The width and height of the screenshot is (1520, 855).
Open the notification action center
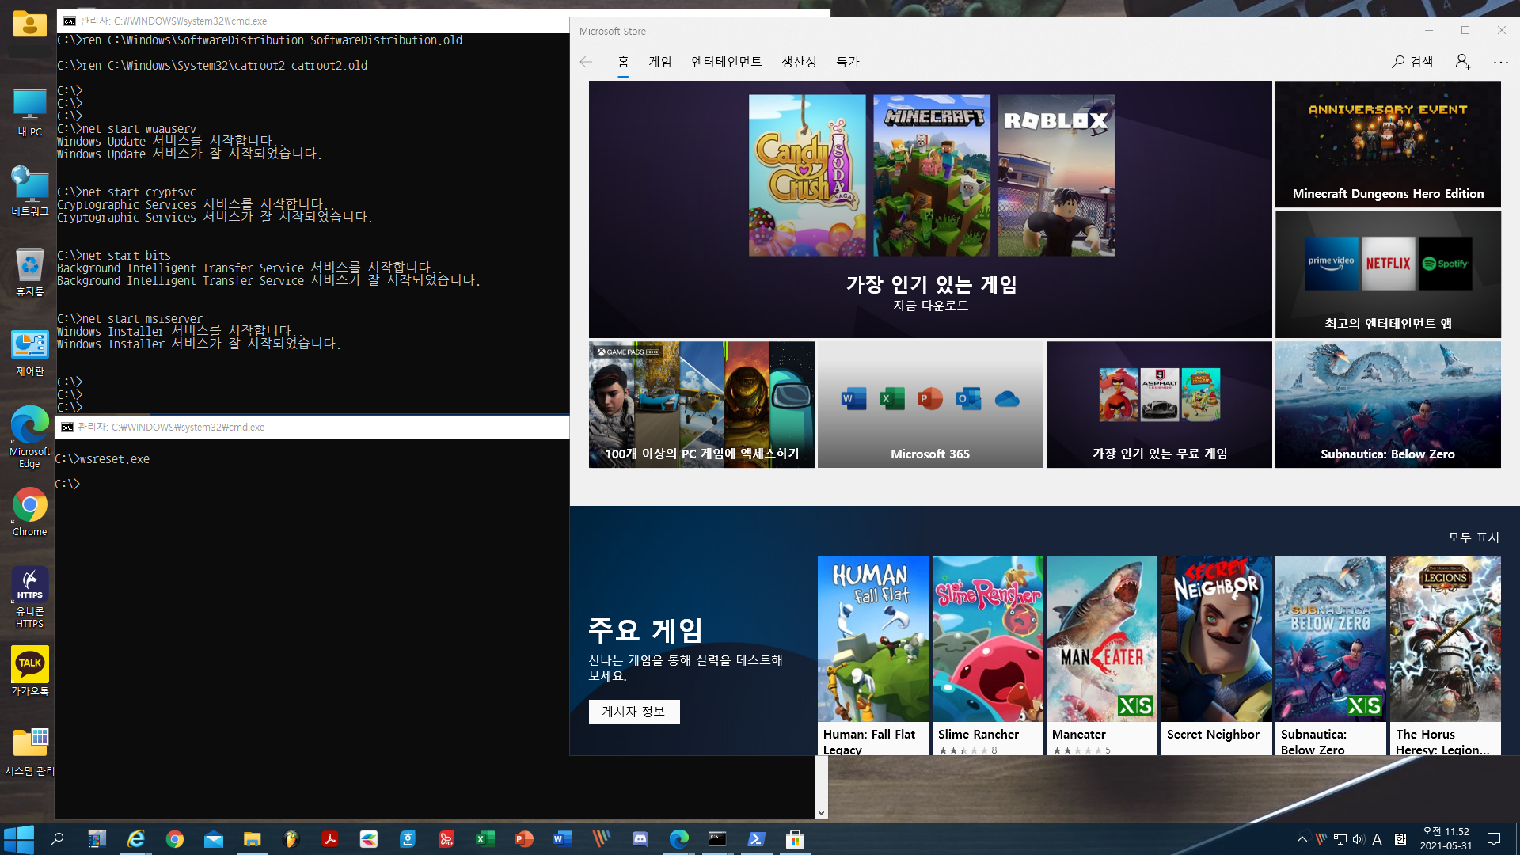tap(1494, 839)
